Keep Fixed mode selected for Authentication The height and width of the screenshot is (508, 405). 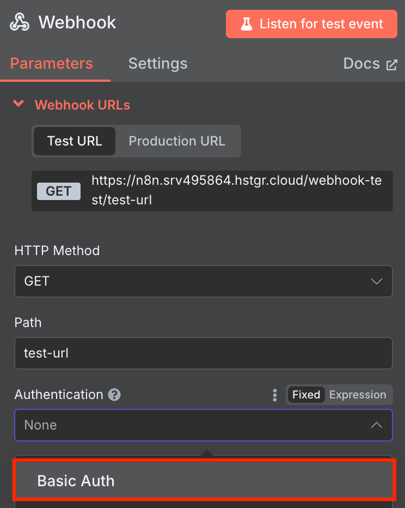pyautogui.click(x=306, y=394)
